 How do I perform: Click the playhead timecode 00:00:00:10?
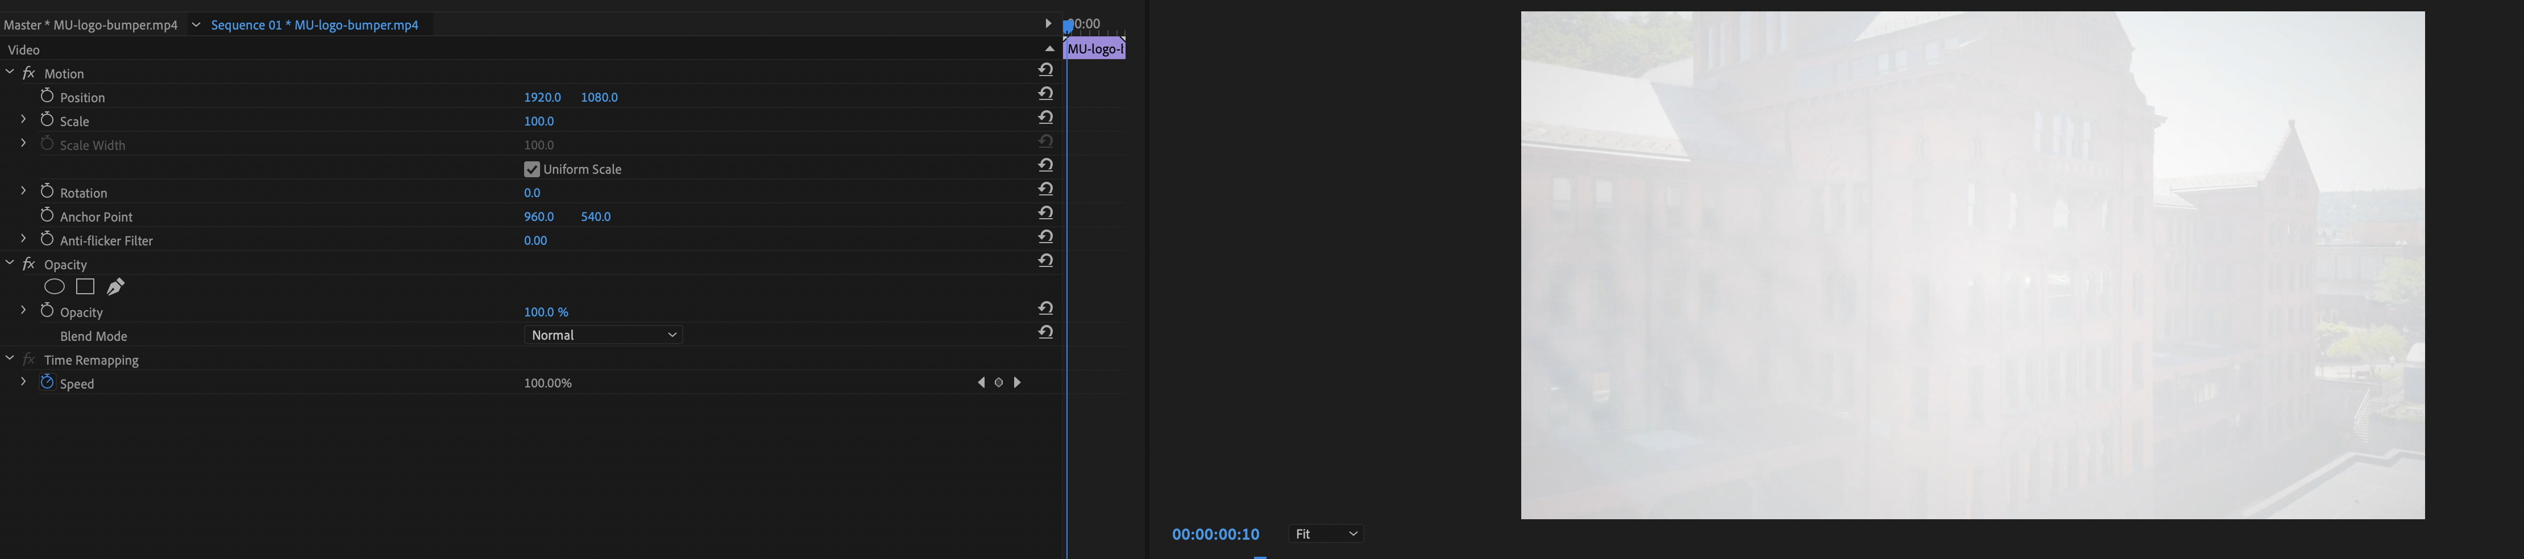coord(1215,535)
